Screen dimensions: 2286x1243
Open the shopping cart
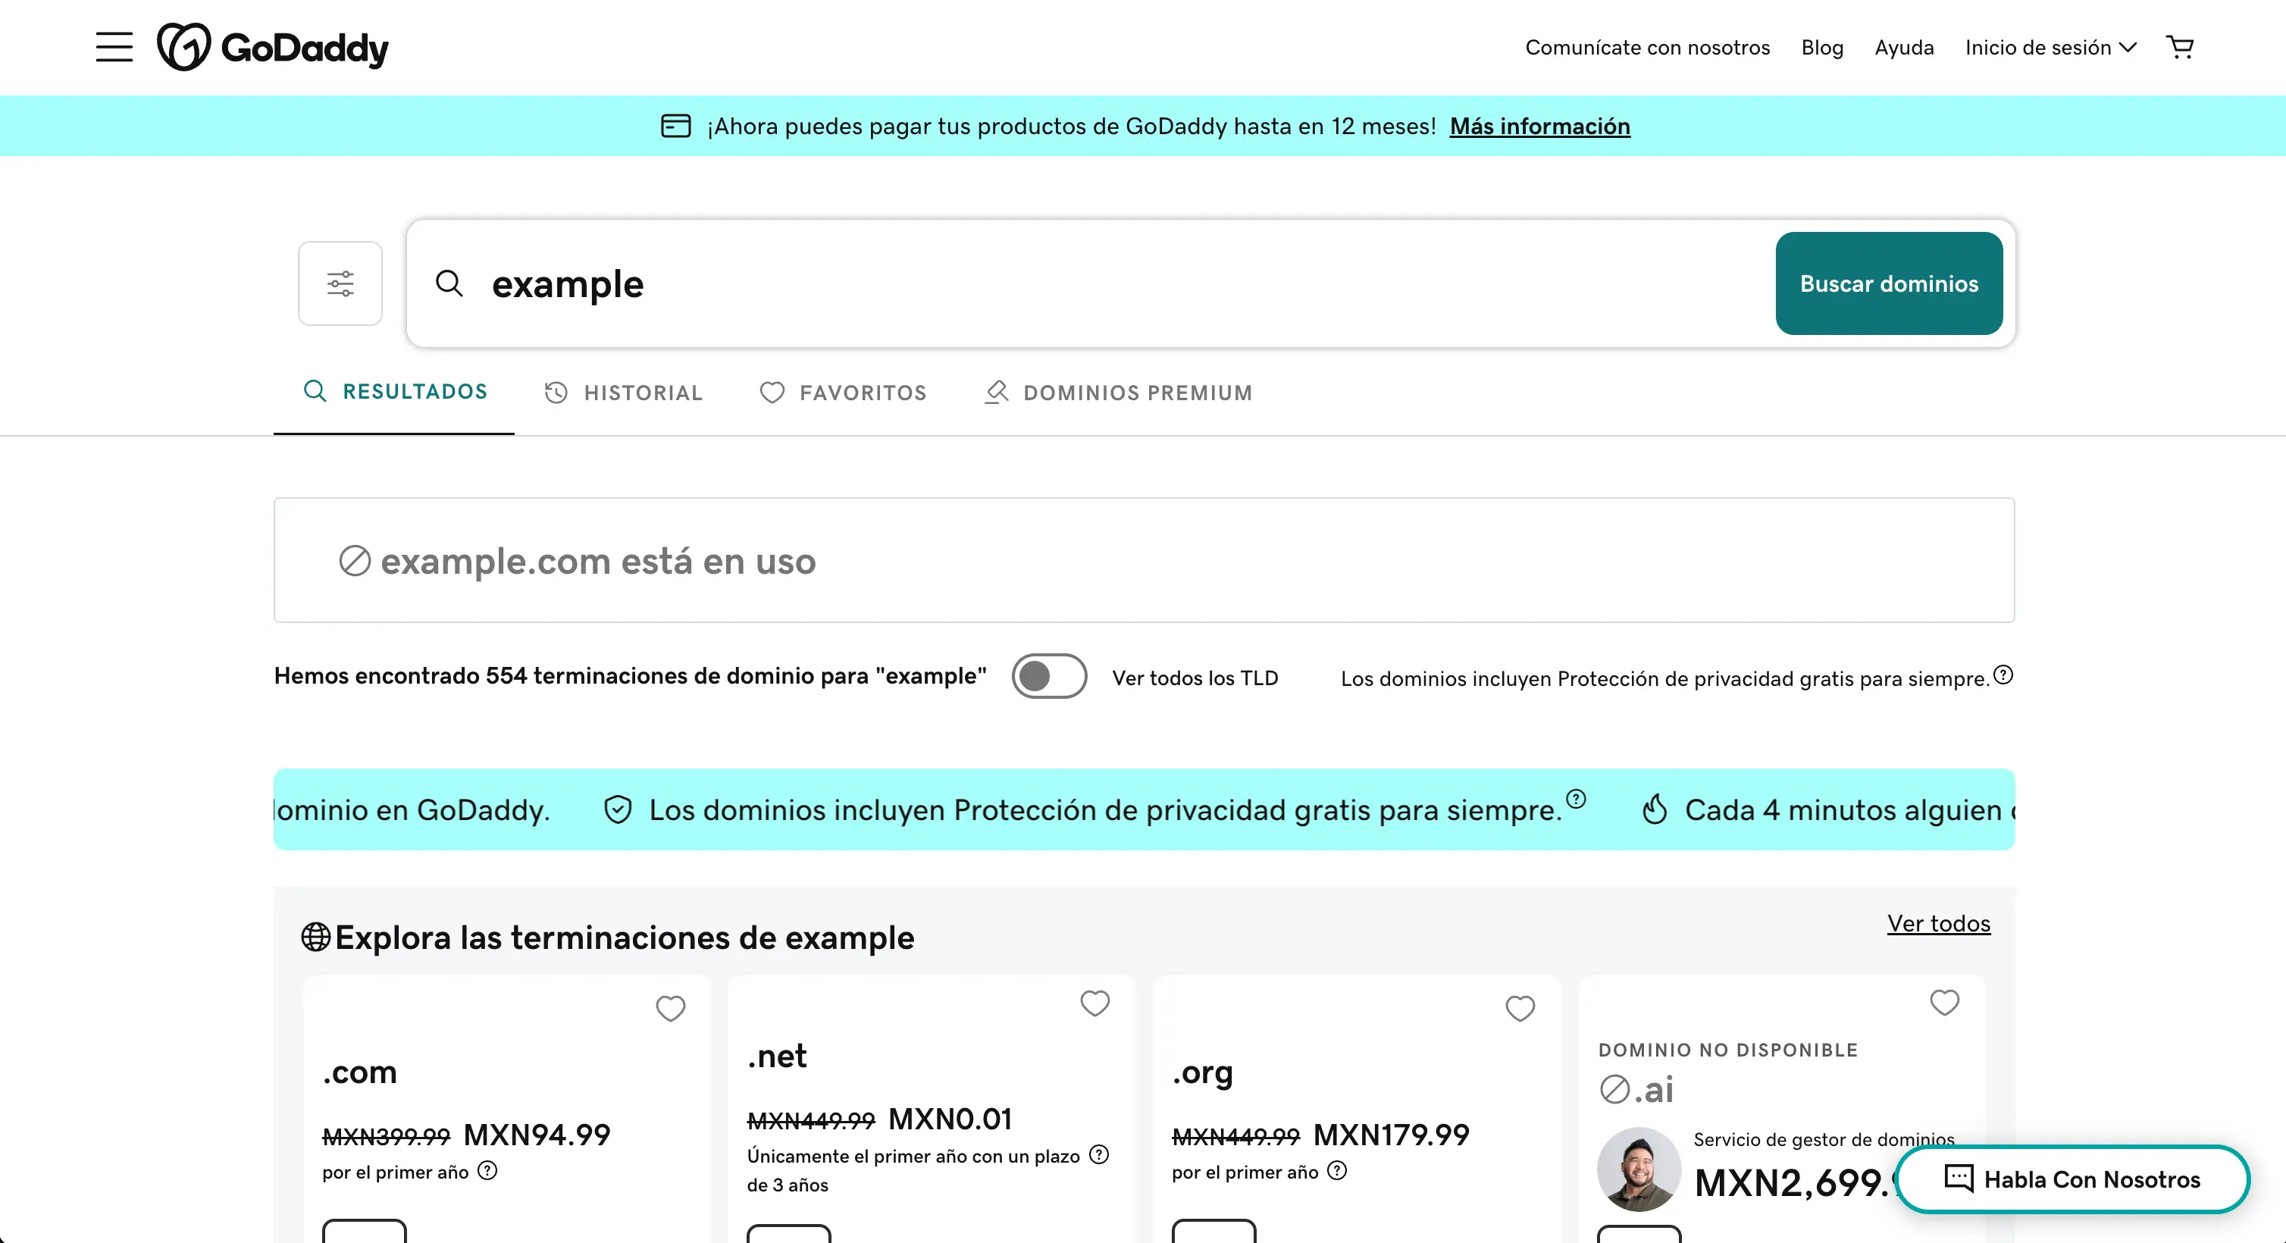coord(2181,46)
